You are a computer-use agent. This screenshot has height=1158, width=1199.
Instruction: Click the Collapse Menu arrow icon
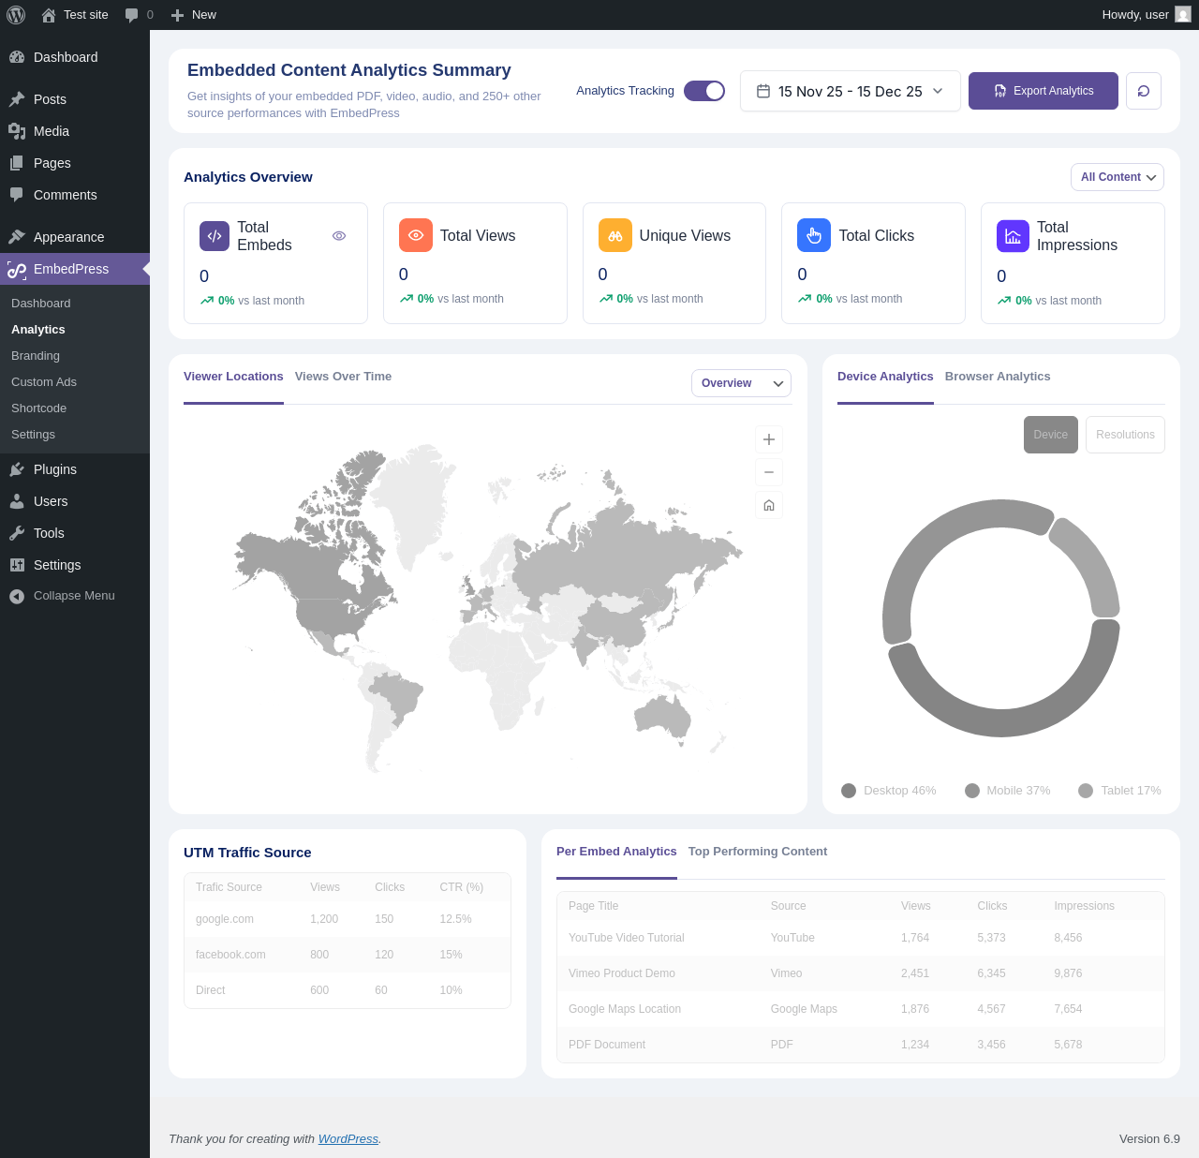coord(17,597)
